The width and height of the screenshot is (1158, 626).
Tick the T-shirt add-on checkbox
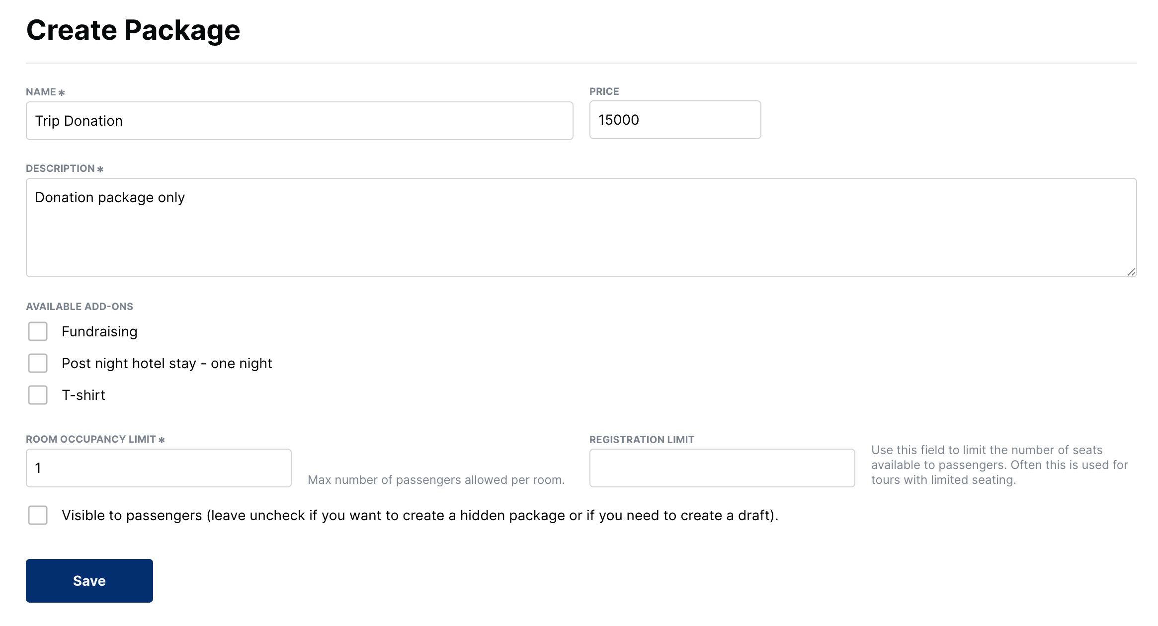(38, 395)
